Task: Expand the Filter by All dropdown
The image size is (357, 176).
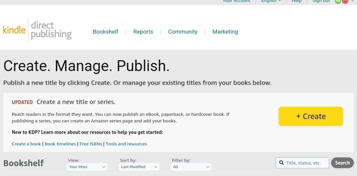Action: 191,167
